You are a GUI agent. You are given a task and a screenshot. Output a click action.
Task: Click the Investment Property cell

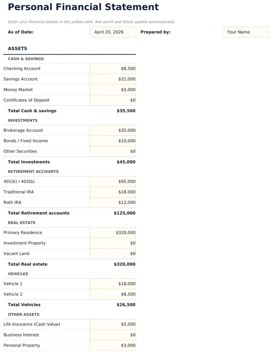click(x=113, y=243)
